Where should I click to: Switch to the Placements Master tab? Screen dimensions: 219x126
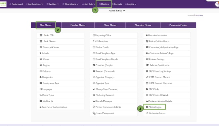click(x=178, y=25)
